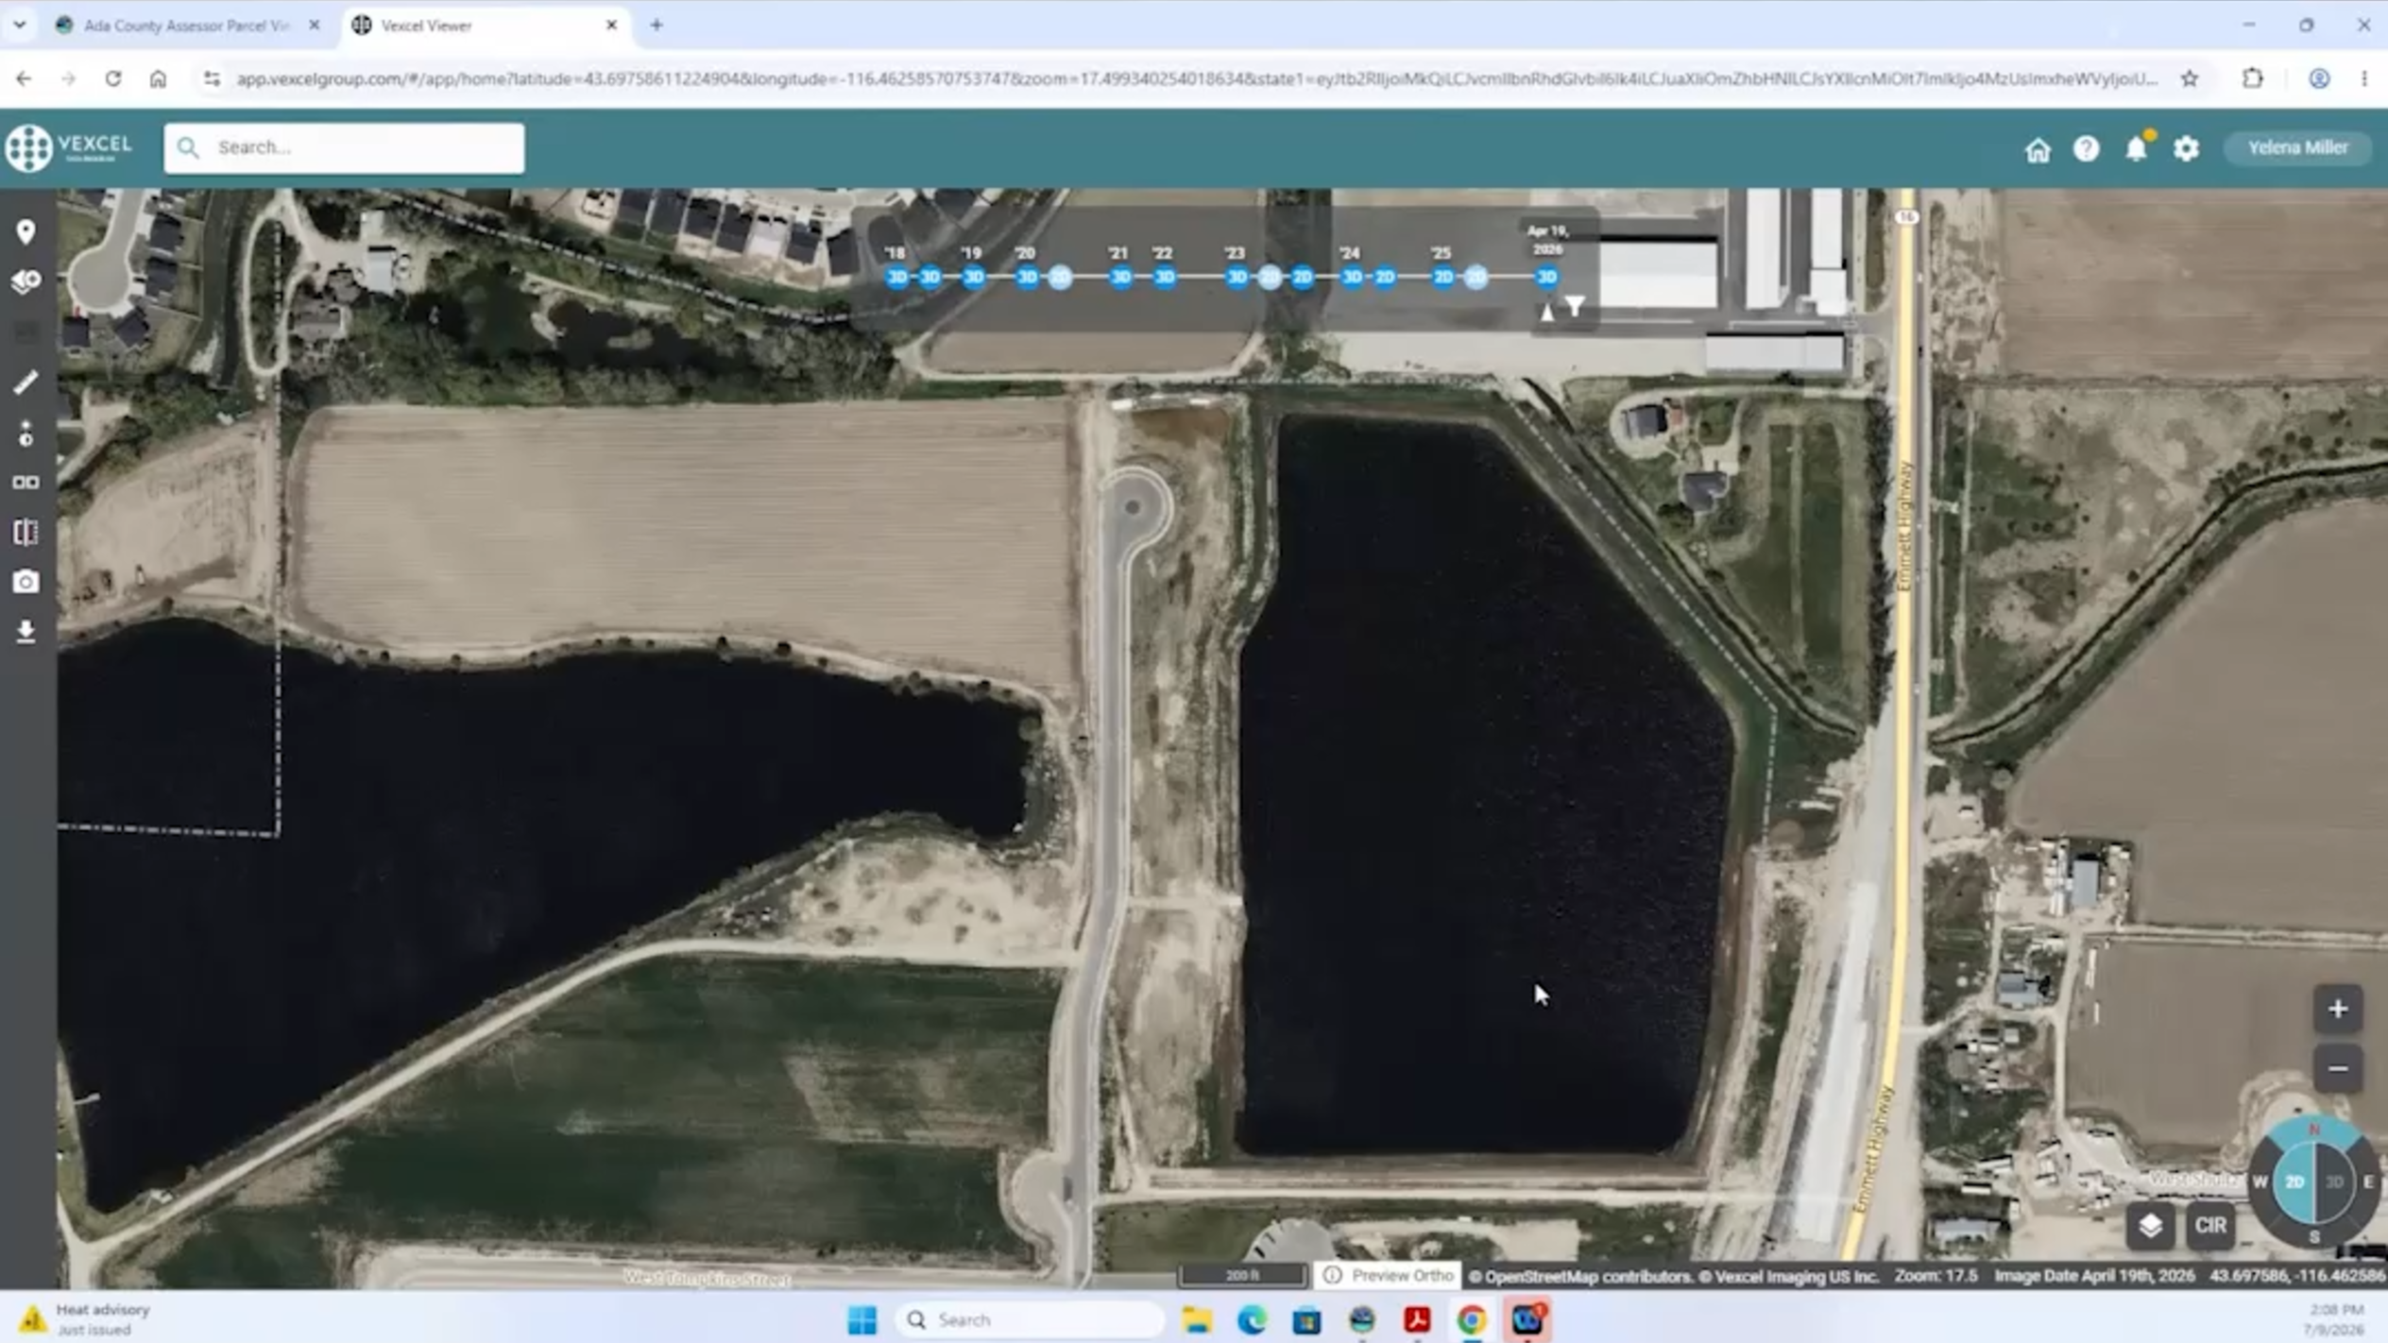This screenshot has width=2388, height=1343.
Task: Close the Ada County Assessor tab
Action: click(315, 25)
